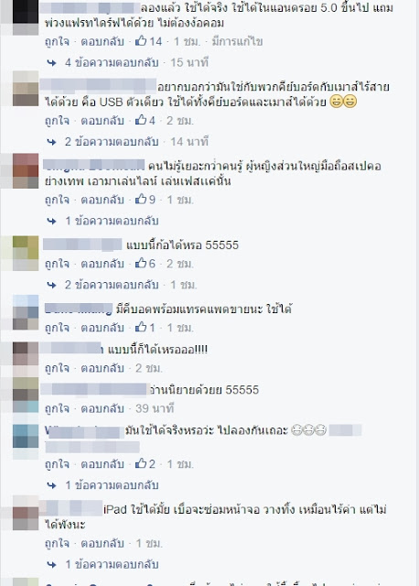Expand 4 ข้อความตอบกลับ replies thread
Viewport: 419px width, 586px height.
pos(112,62)
